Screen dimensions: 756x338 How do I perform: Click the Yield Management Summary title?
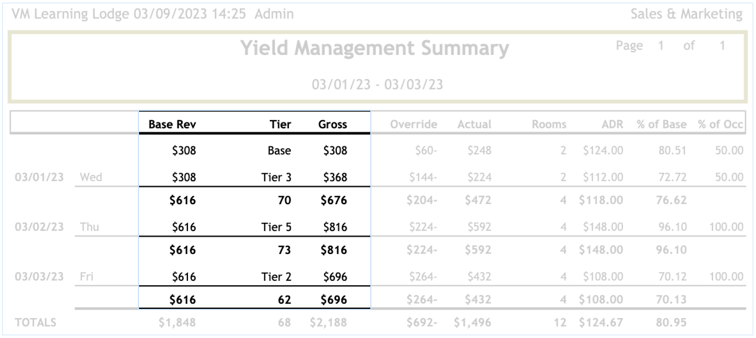point(375,48)
